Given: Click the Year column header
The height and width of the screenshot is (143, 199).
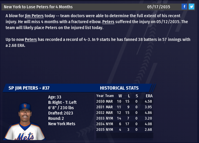Looking at the screenshot, I should coord(100,96).
